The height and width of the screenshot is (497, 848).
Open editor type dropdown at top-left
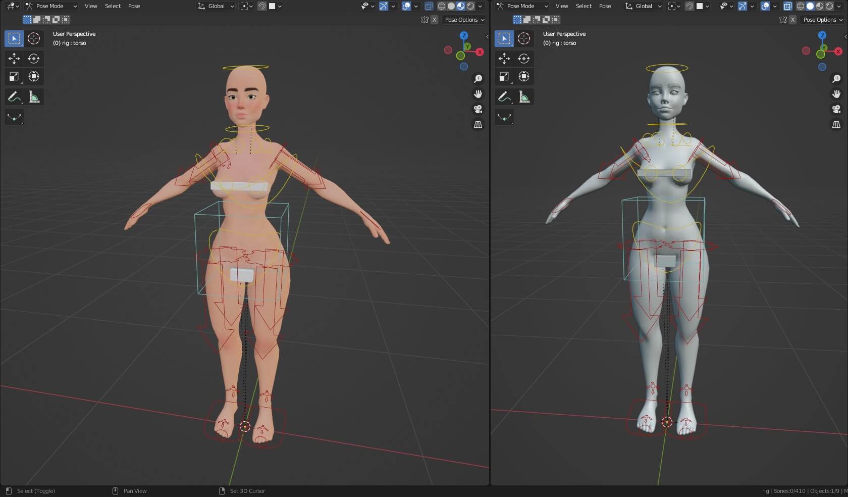13,6
